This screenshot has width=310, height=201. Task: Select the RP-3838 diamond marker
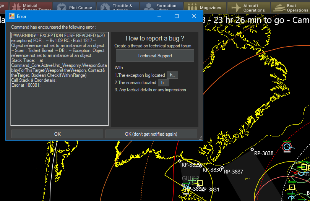point(252,149)
